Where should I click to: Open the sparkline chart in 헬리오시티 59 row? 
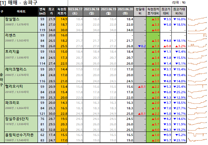tap(197, 86)
